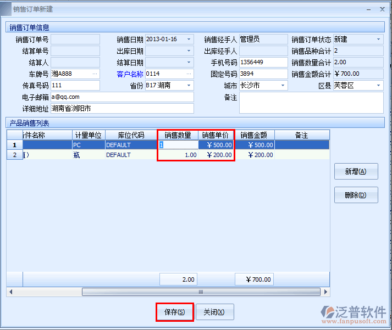Expand the 结算日期 date dropdown
The image size is (392, 330).
(x=189, y=63)
